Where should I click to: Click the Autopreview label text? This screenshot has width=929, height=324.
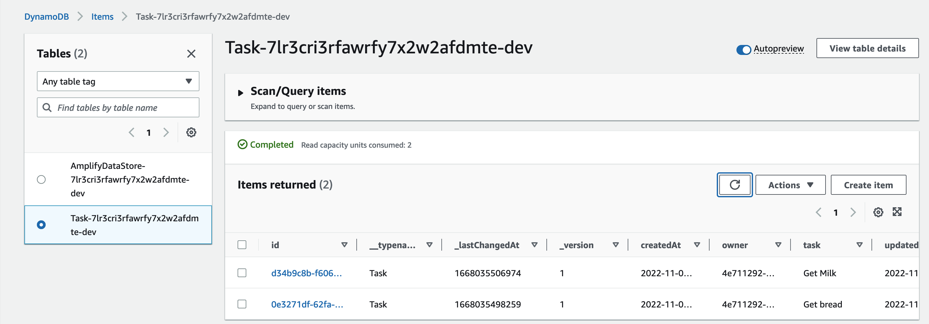[x=779, y=49]
